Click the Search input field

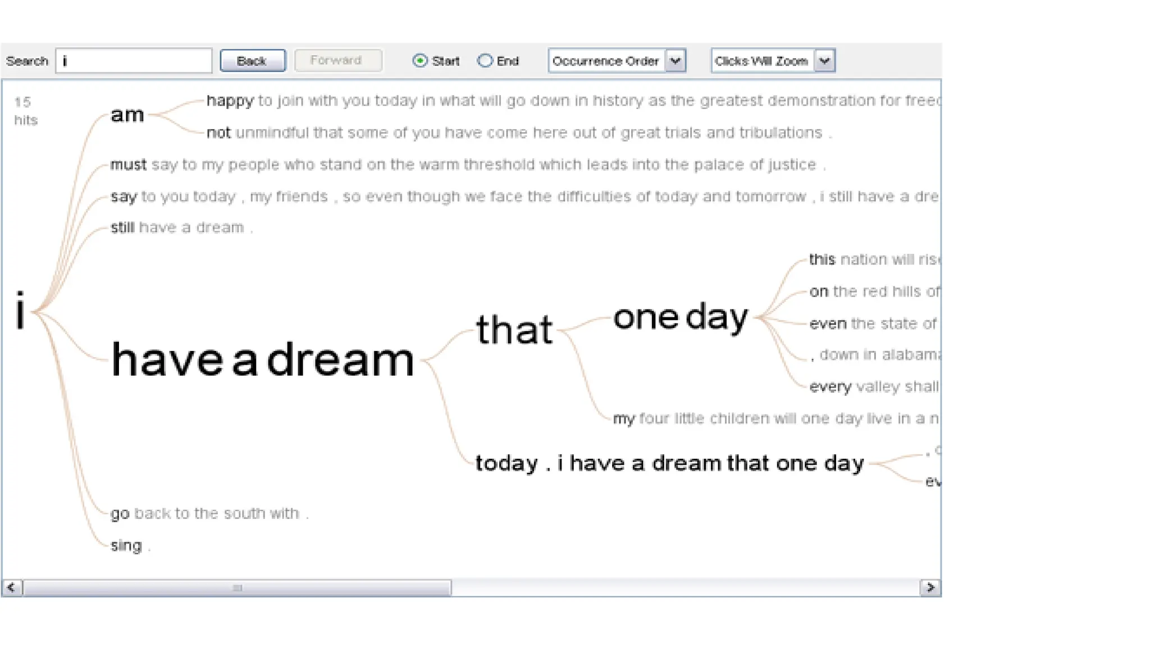tap(134, 61)
